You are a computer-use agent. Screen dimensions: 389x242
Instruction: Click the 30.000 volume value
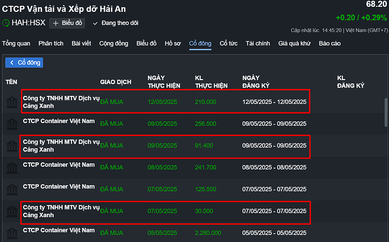point(204,211)
